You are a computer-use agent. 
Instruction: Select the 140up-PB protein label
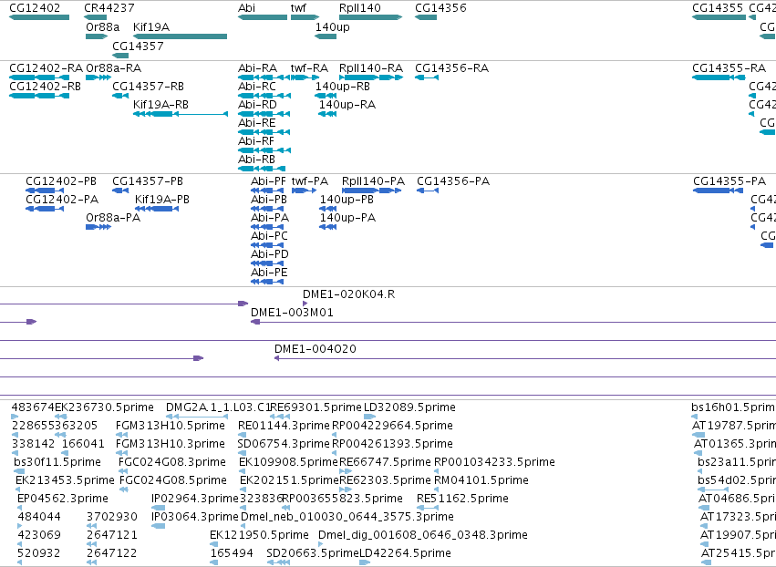click(x=347, y=200)
